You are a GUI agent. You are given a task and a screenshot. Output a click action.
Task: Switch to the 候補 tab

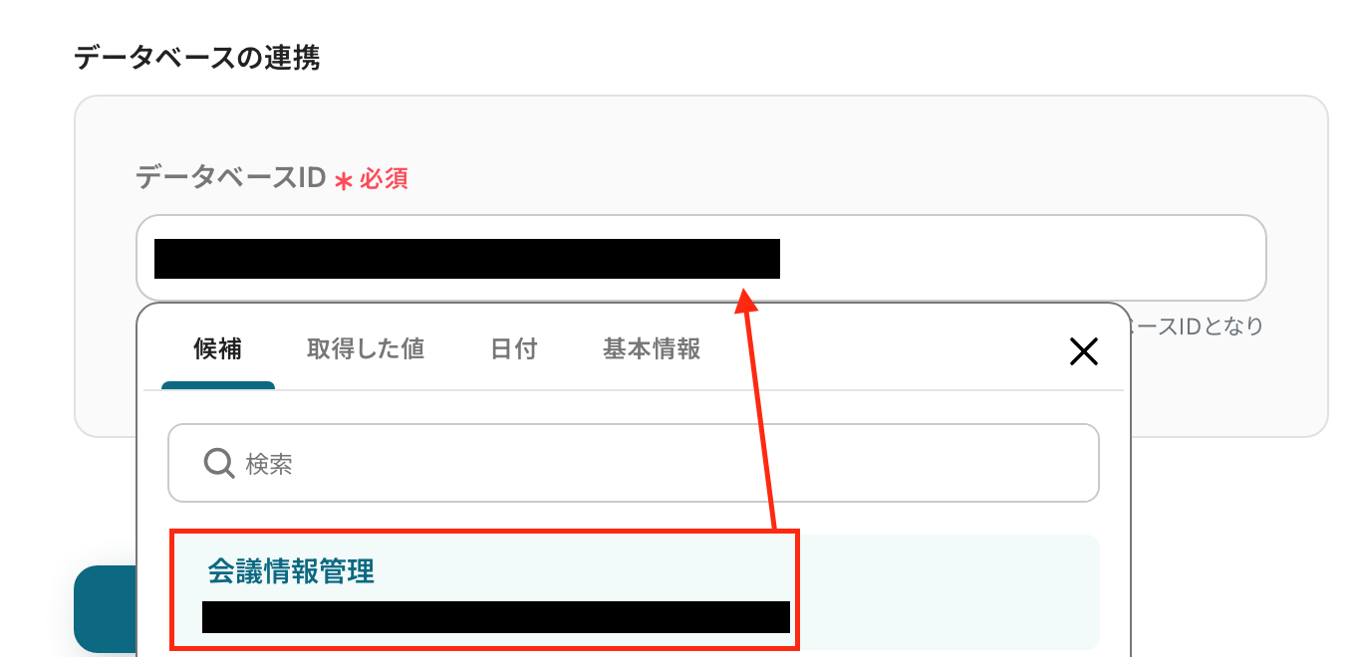tap(218, 348)
